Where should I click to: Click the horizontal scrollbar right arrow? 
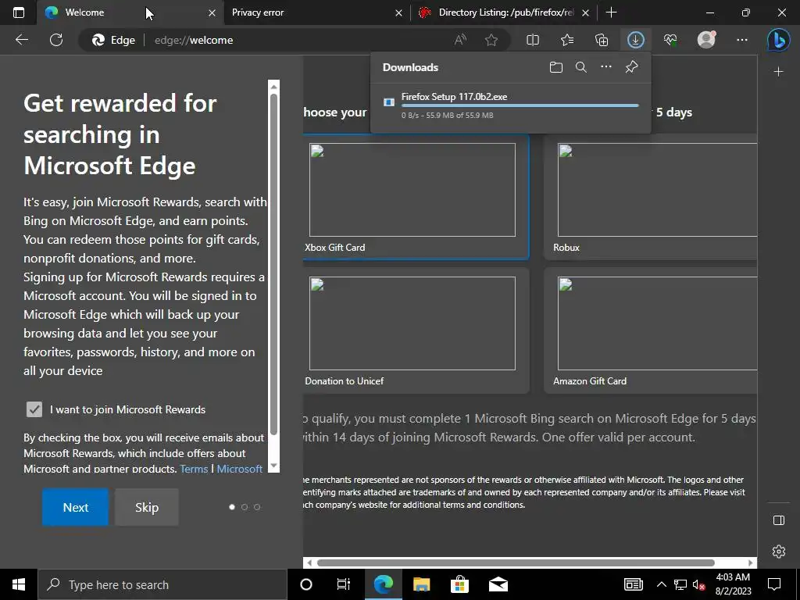pyautogui.click(x=751, y=562)
